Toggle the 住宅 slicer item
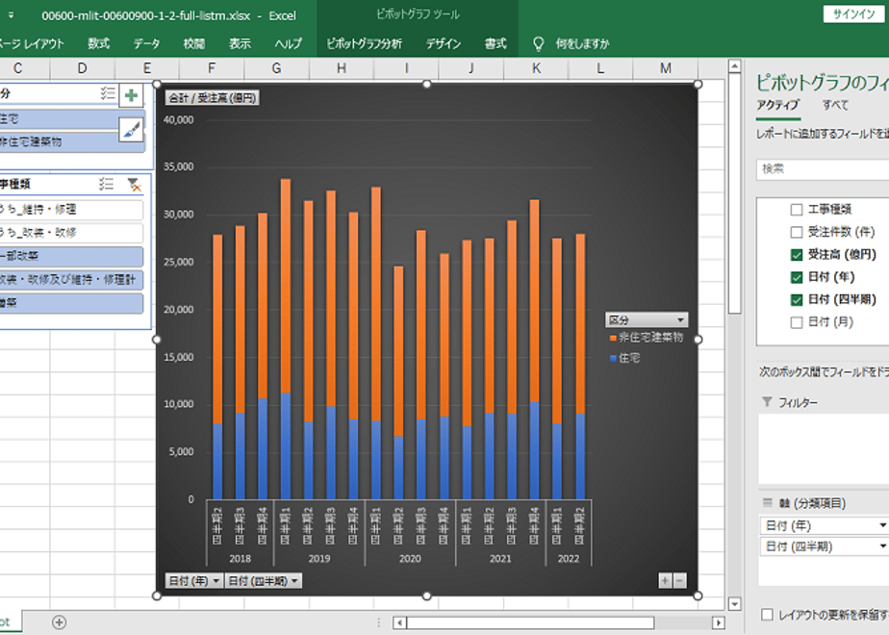 coord(71,119)
